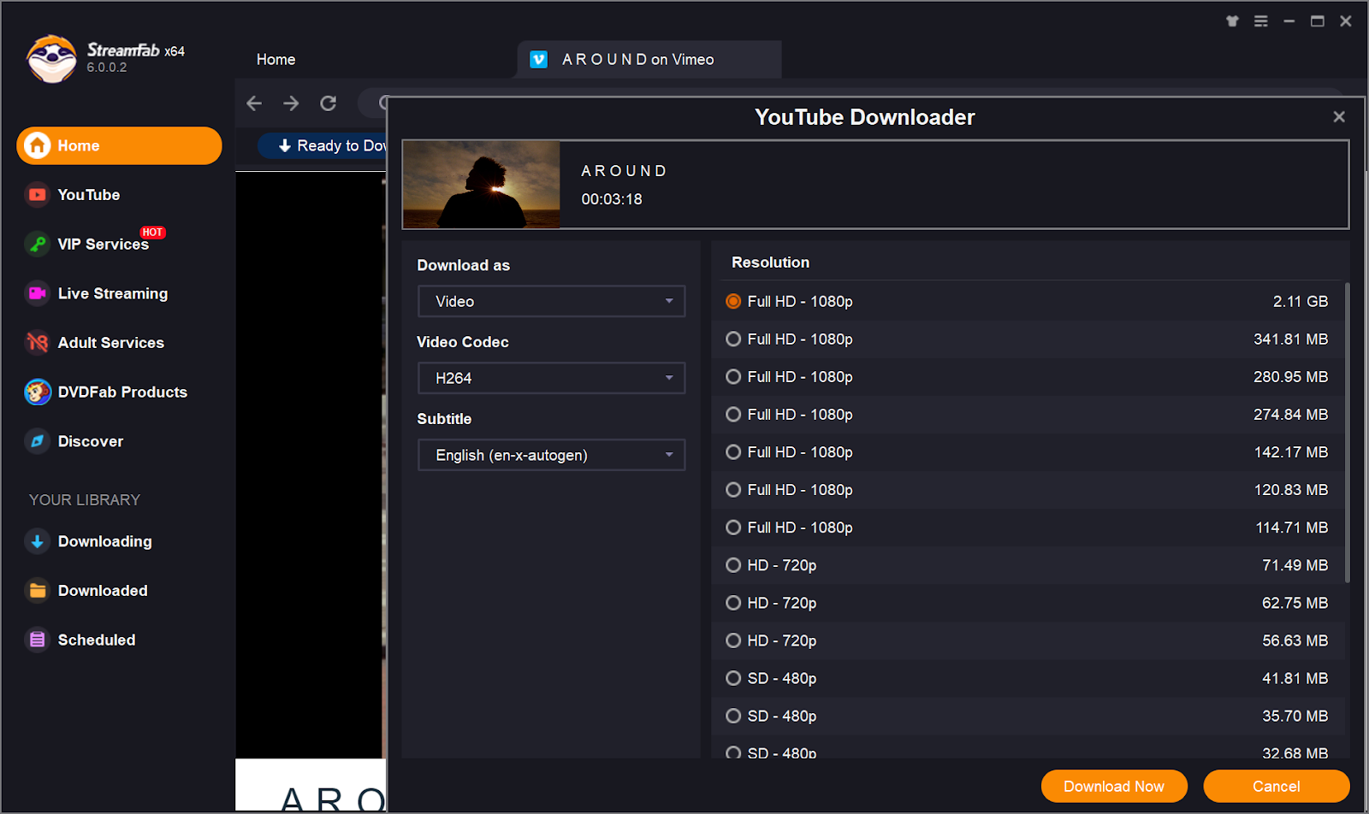Select Full HD 1080p 2.11 GB option
The image size is (1369, 814).
pyautogui.click(x=1028, y=302)
